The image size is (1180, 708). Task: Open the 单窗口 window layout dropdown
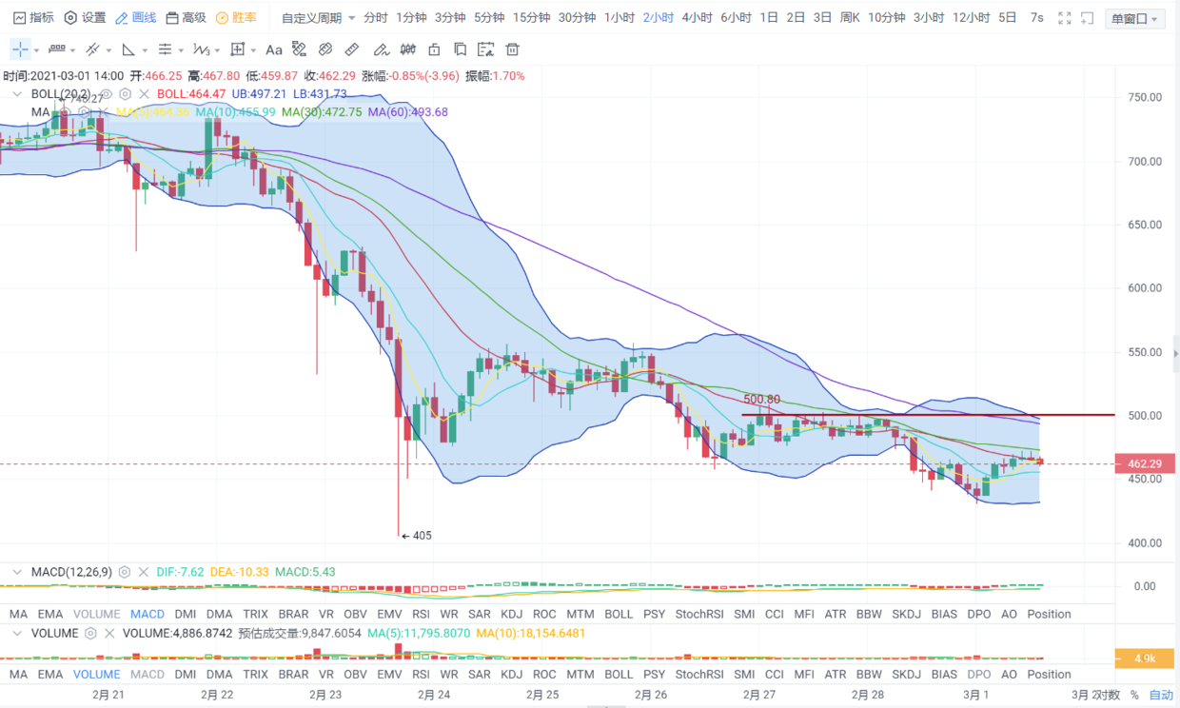click(1134, 19)
